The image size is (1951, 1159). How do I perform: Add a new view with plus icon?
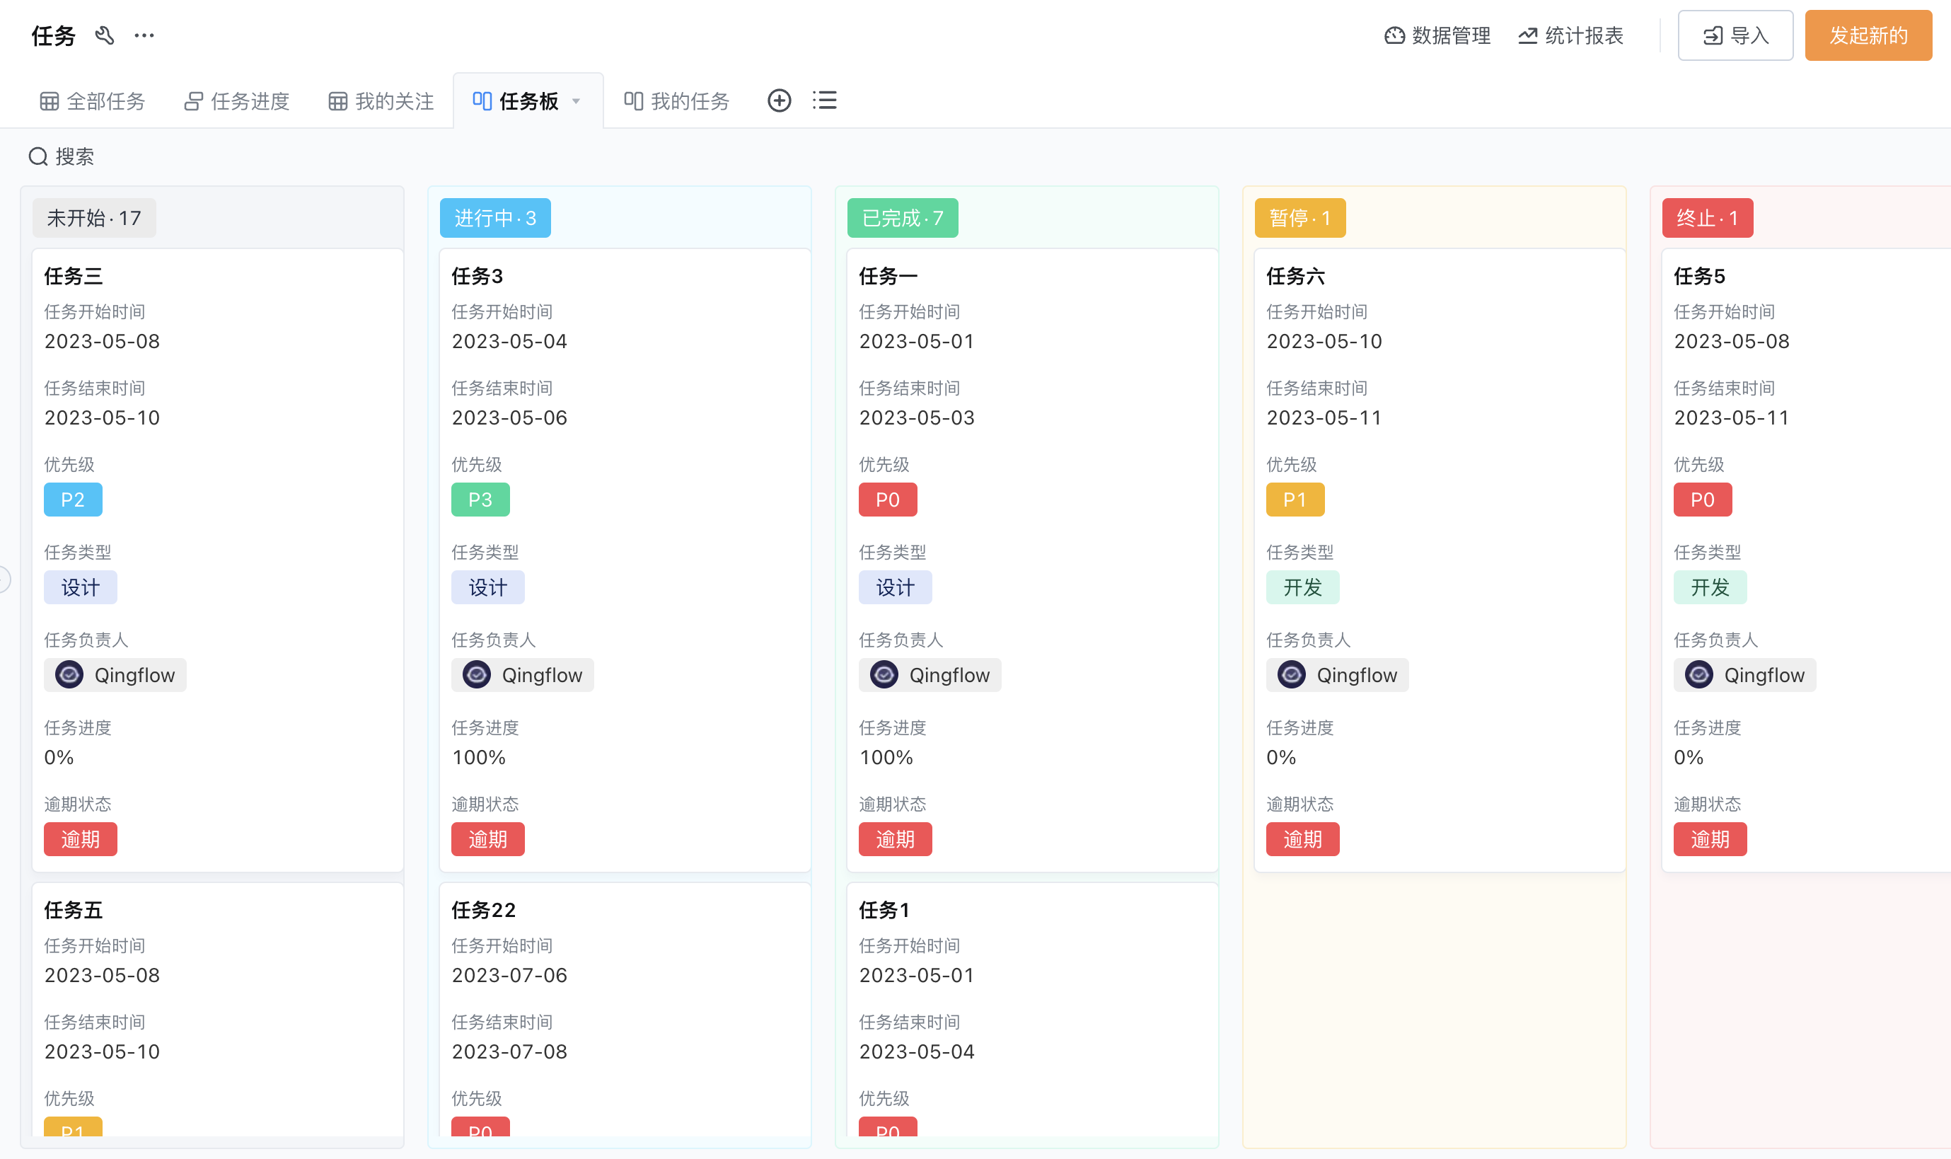[x=779, y=100]
